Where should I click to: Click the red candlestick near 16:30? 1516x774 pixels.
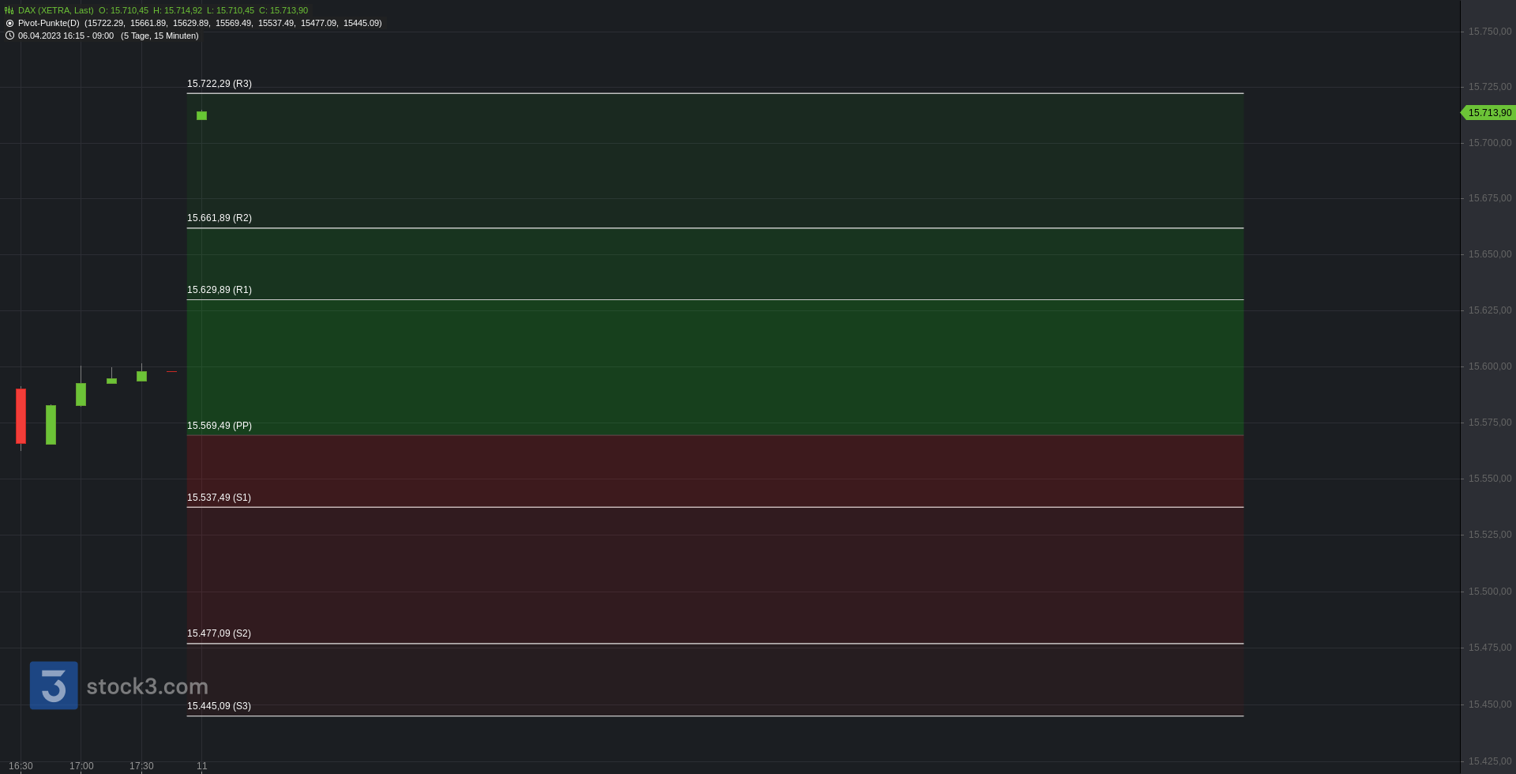(x=21, y=416)
